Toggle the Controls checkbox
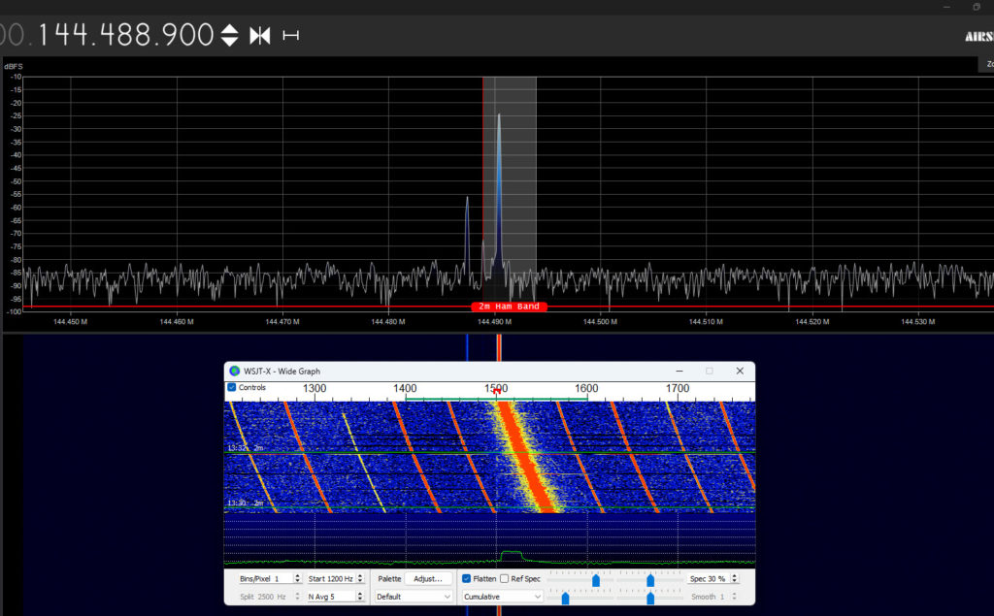 click(231, 387)
